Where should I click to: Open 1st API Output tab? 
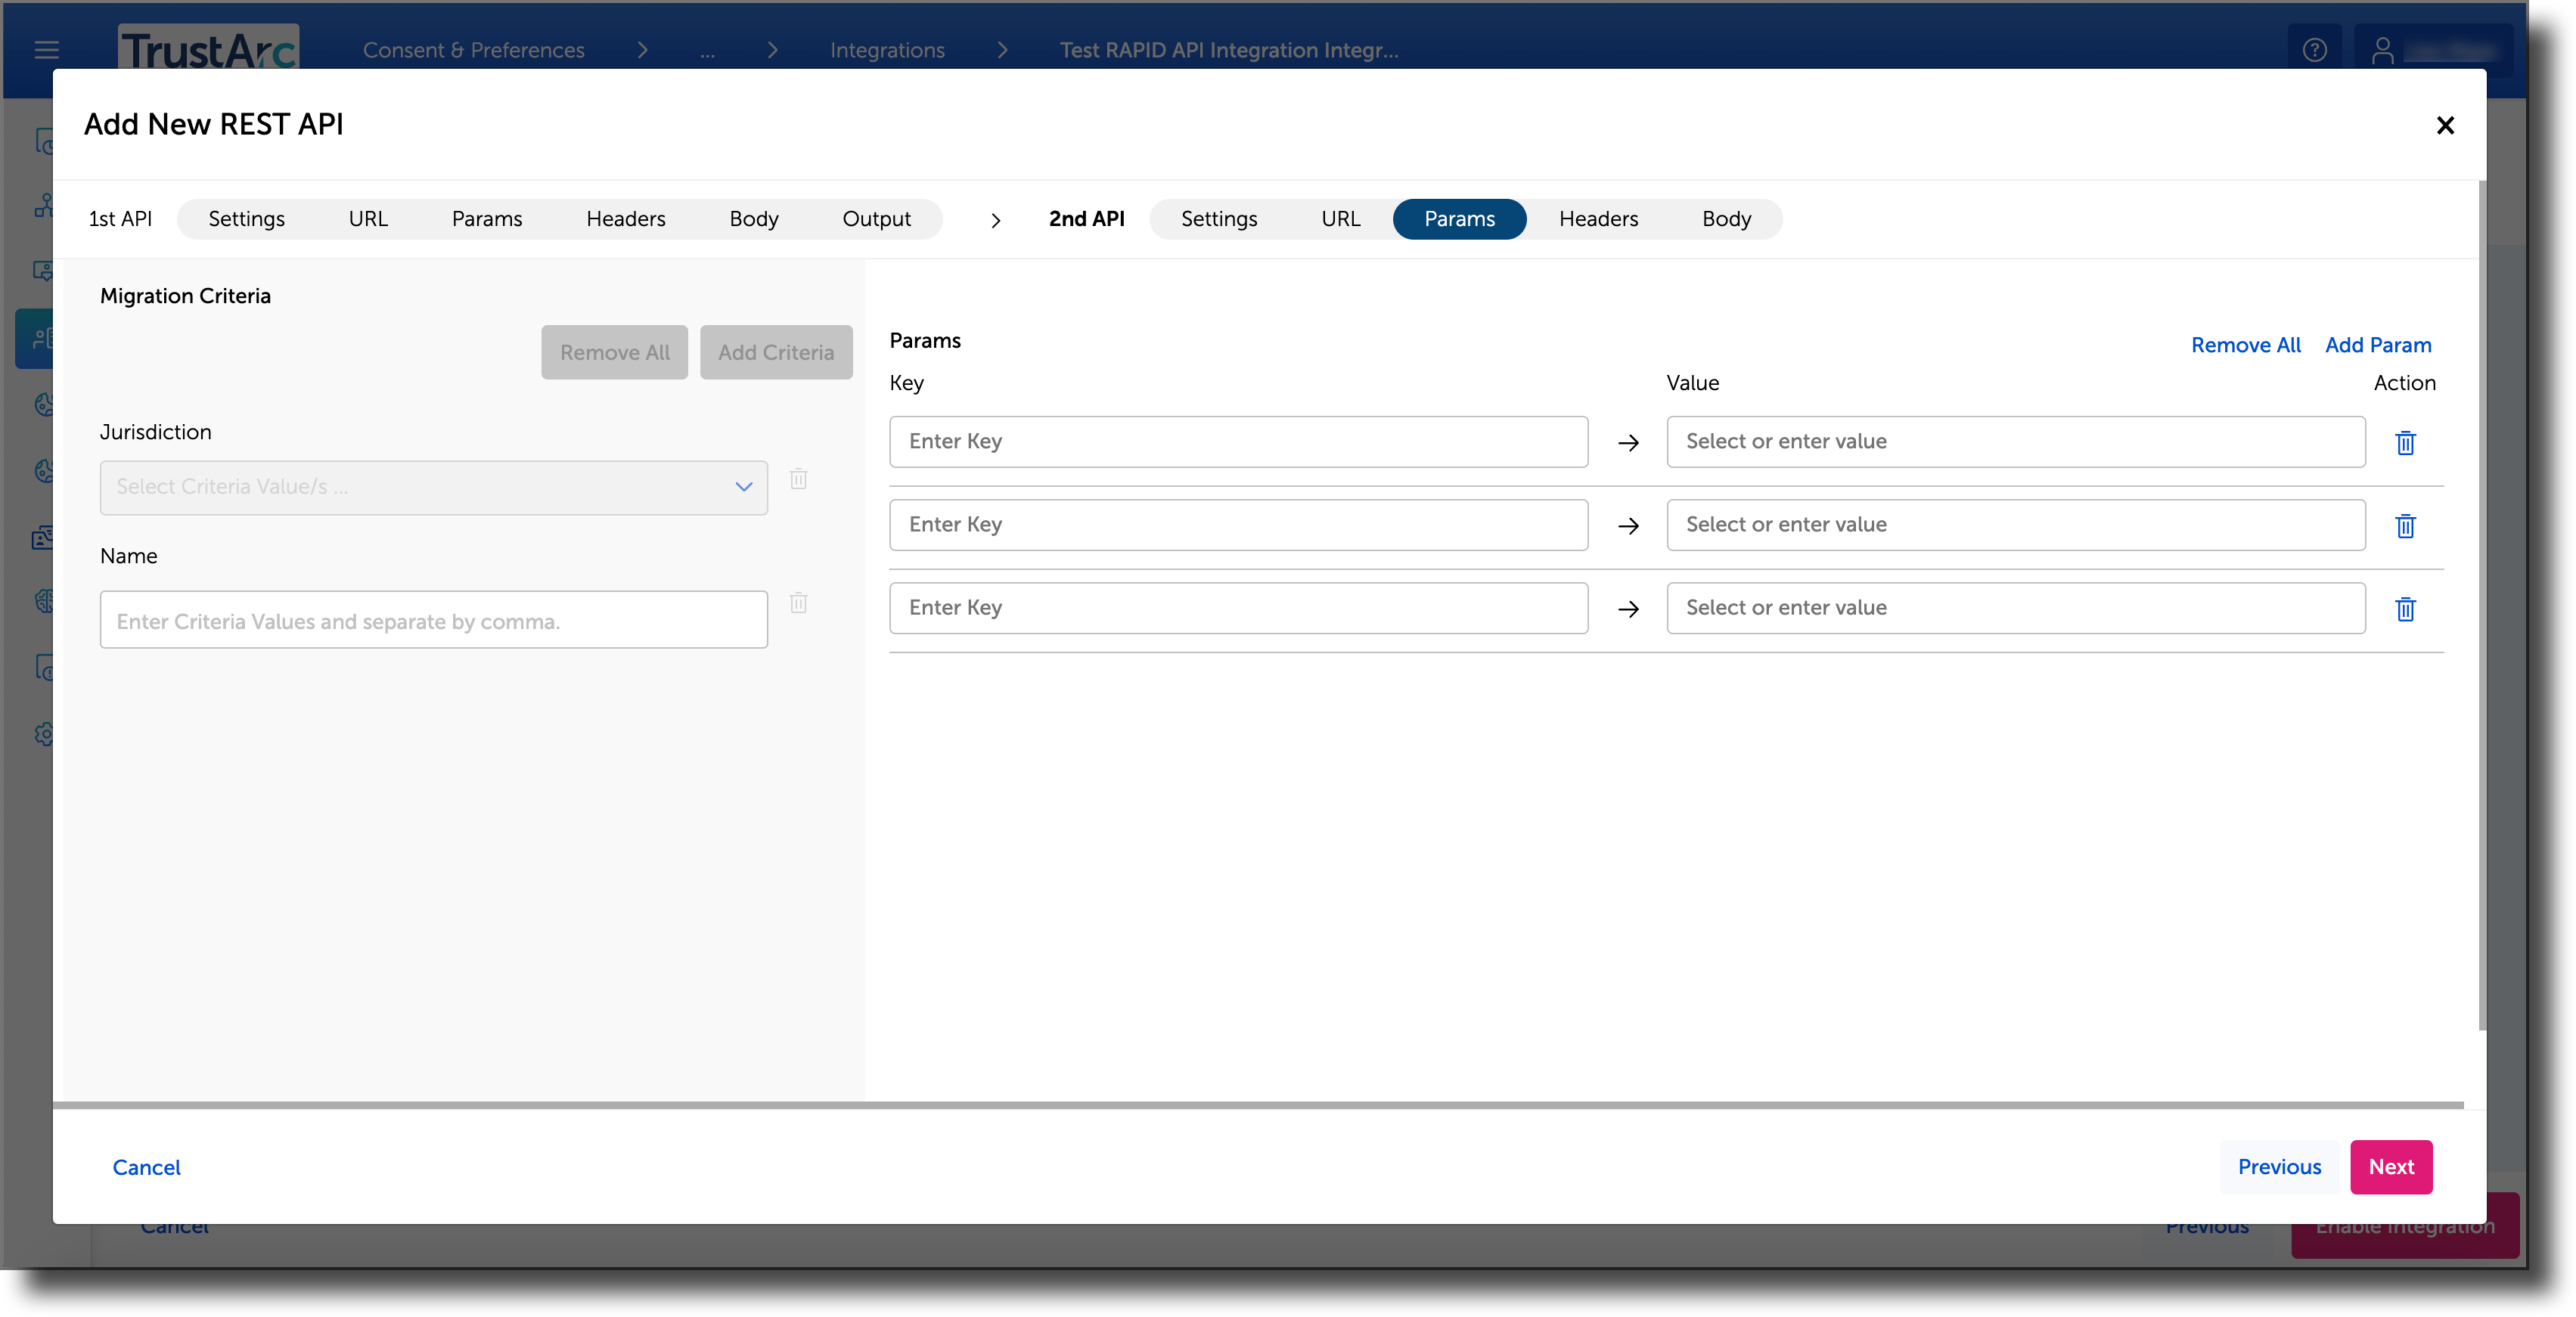[x=876, y=219]
